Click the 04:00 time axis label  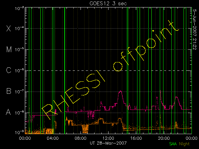point(53,138)
